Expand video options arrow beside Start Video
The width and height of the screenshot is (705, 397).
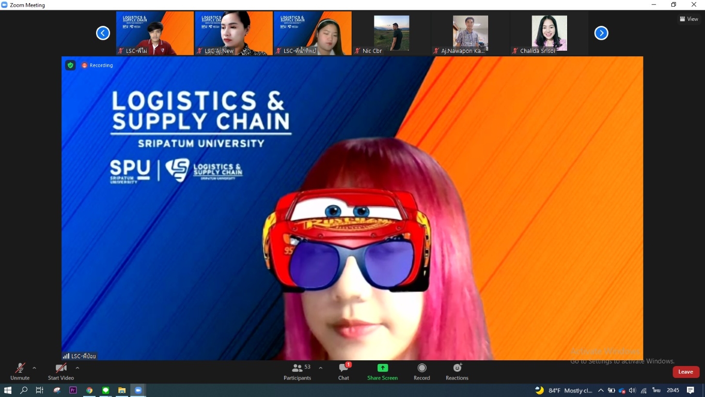77,368
